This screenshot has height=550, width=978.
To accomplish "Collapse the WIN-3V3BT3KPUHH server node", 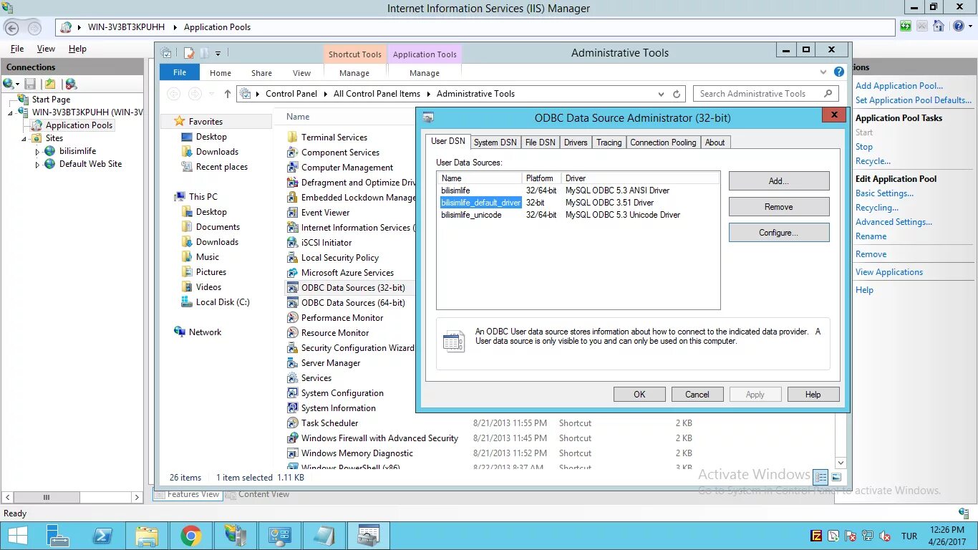I will pyautogui.click(x=11, y=113).
